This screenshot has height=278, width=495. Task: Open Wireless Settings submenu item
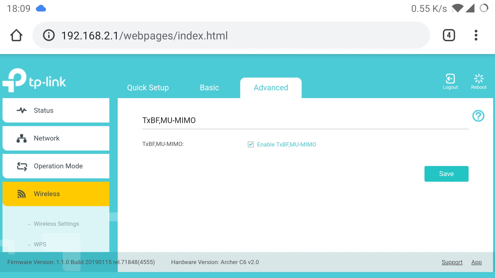[56, 224]
